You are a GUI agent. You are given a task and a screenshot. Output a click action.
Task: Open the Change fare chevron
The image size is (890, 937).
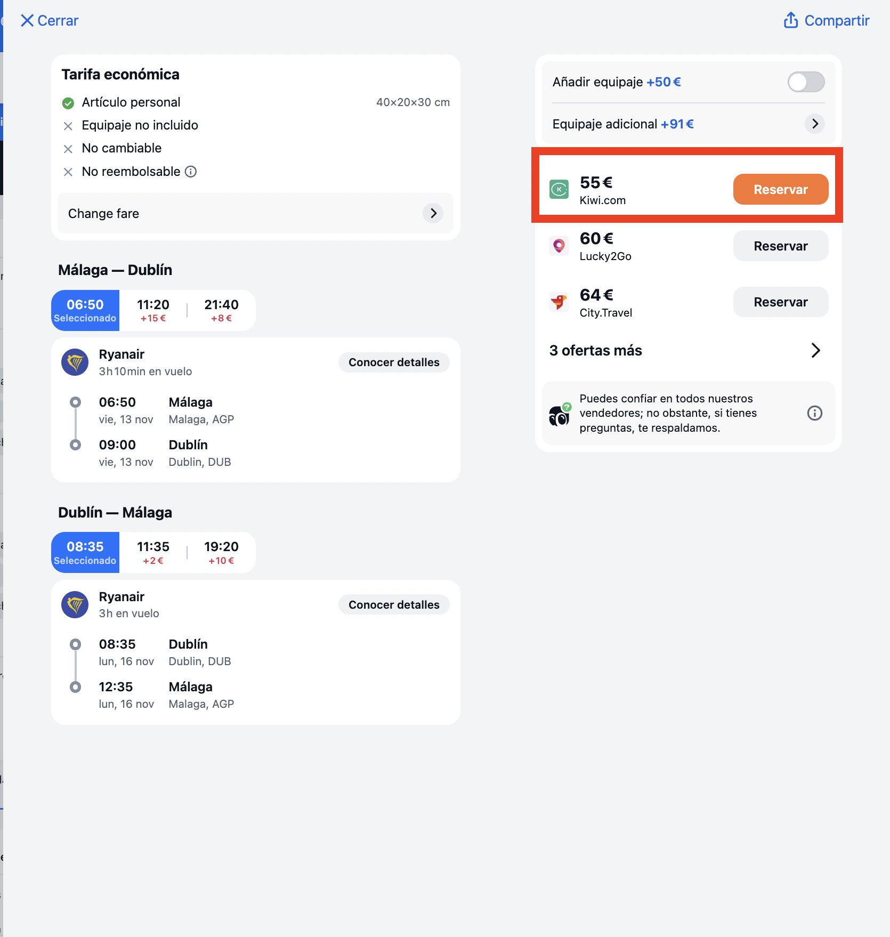click(433, 213)
